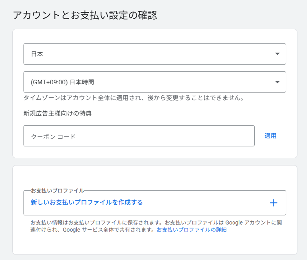This screenshot has width=307, height=260.
Task: Click the クーポン コード input field
Action: (x=139, y=136)
